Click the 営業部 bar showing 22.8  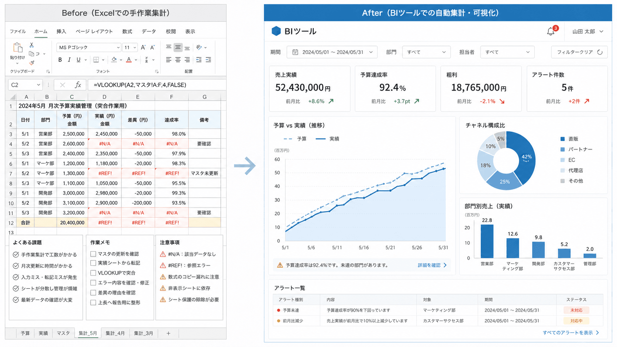coord(487,241)
